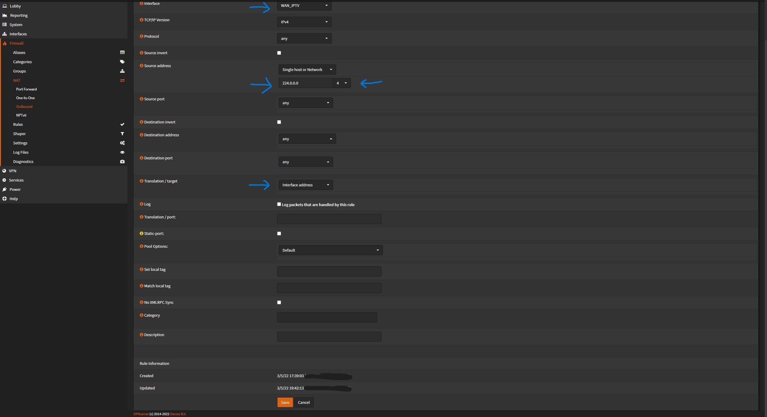Viewport: 767px width, 417px height.
Task: Open the Pool Options Default dropdown
Action: 330,250
